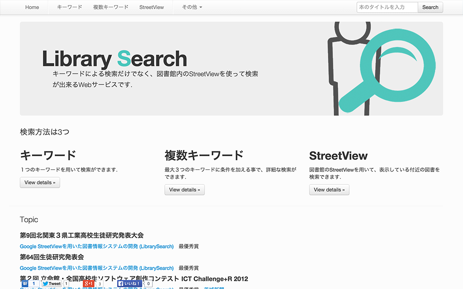Screen dimensions: 463x289
Task: Click the text １つのキーワードを用いて検索ができます
Action: point(69,170)
